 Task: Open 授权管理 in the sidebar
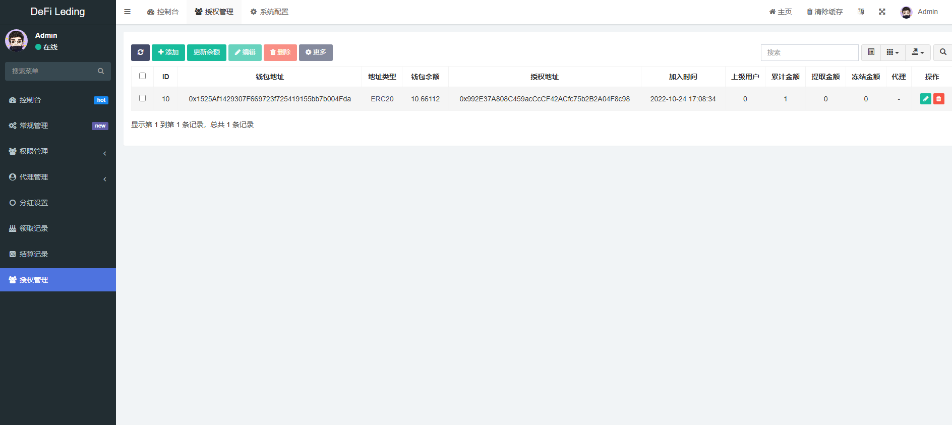coord(58,280)
